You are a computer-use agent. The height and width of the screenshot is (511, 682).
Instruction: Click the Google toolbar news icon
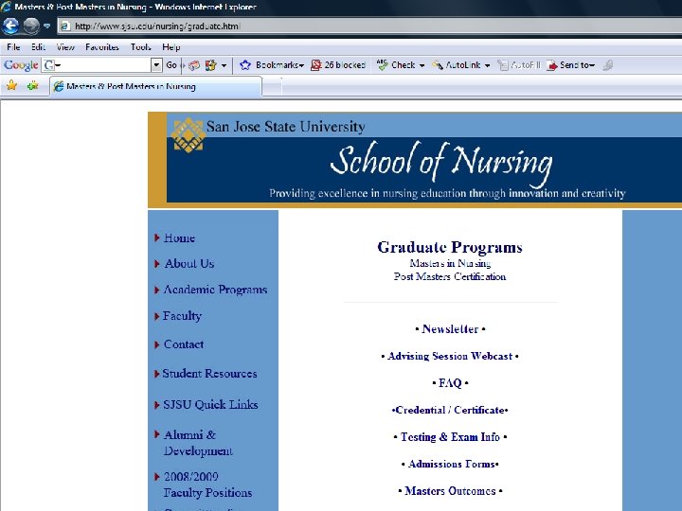pos(194,65)
